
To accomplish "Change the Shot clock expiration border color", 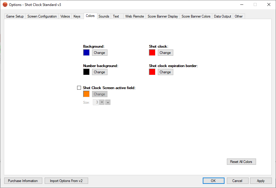I will pos(165,72).
